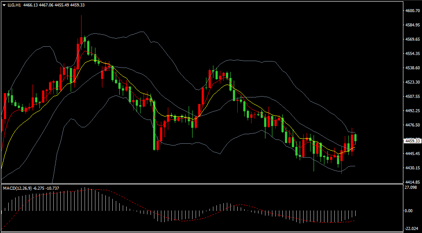Click the high price value 4467.06
The width and height of the screenshot is (422, 233).
(x=46, y=5)
